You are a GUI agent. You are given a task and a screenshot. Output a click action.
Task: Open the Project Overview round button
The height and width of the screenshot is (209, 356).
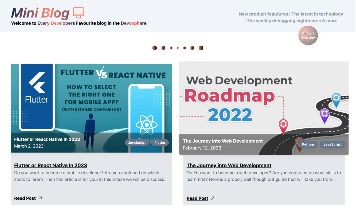click(308, 35)
